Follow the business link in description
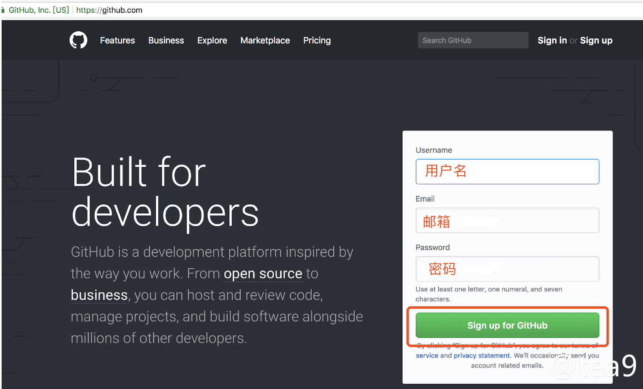 coord(99,295)
